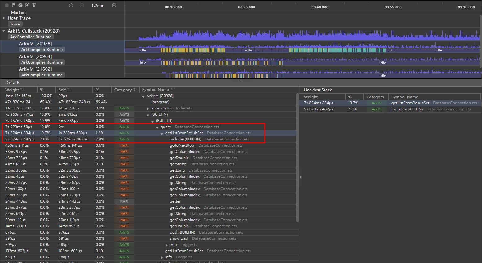Click the stop recording square button
Viewport: 482px width, 263px height.
tap(7, 5)
